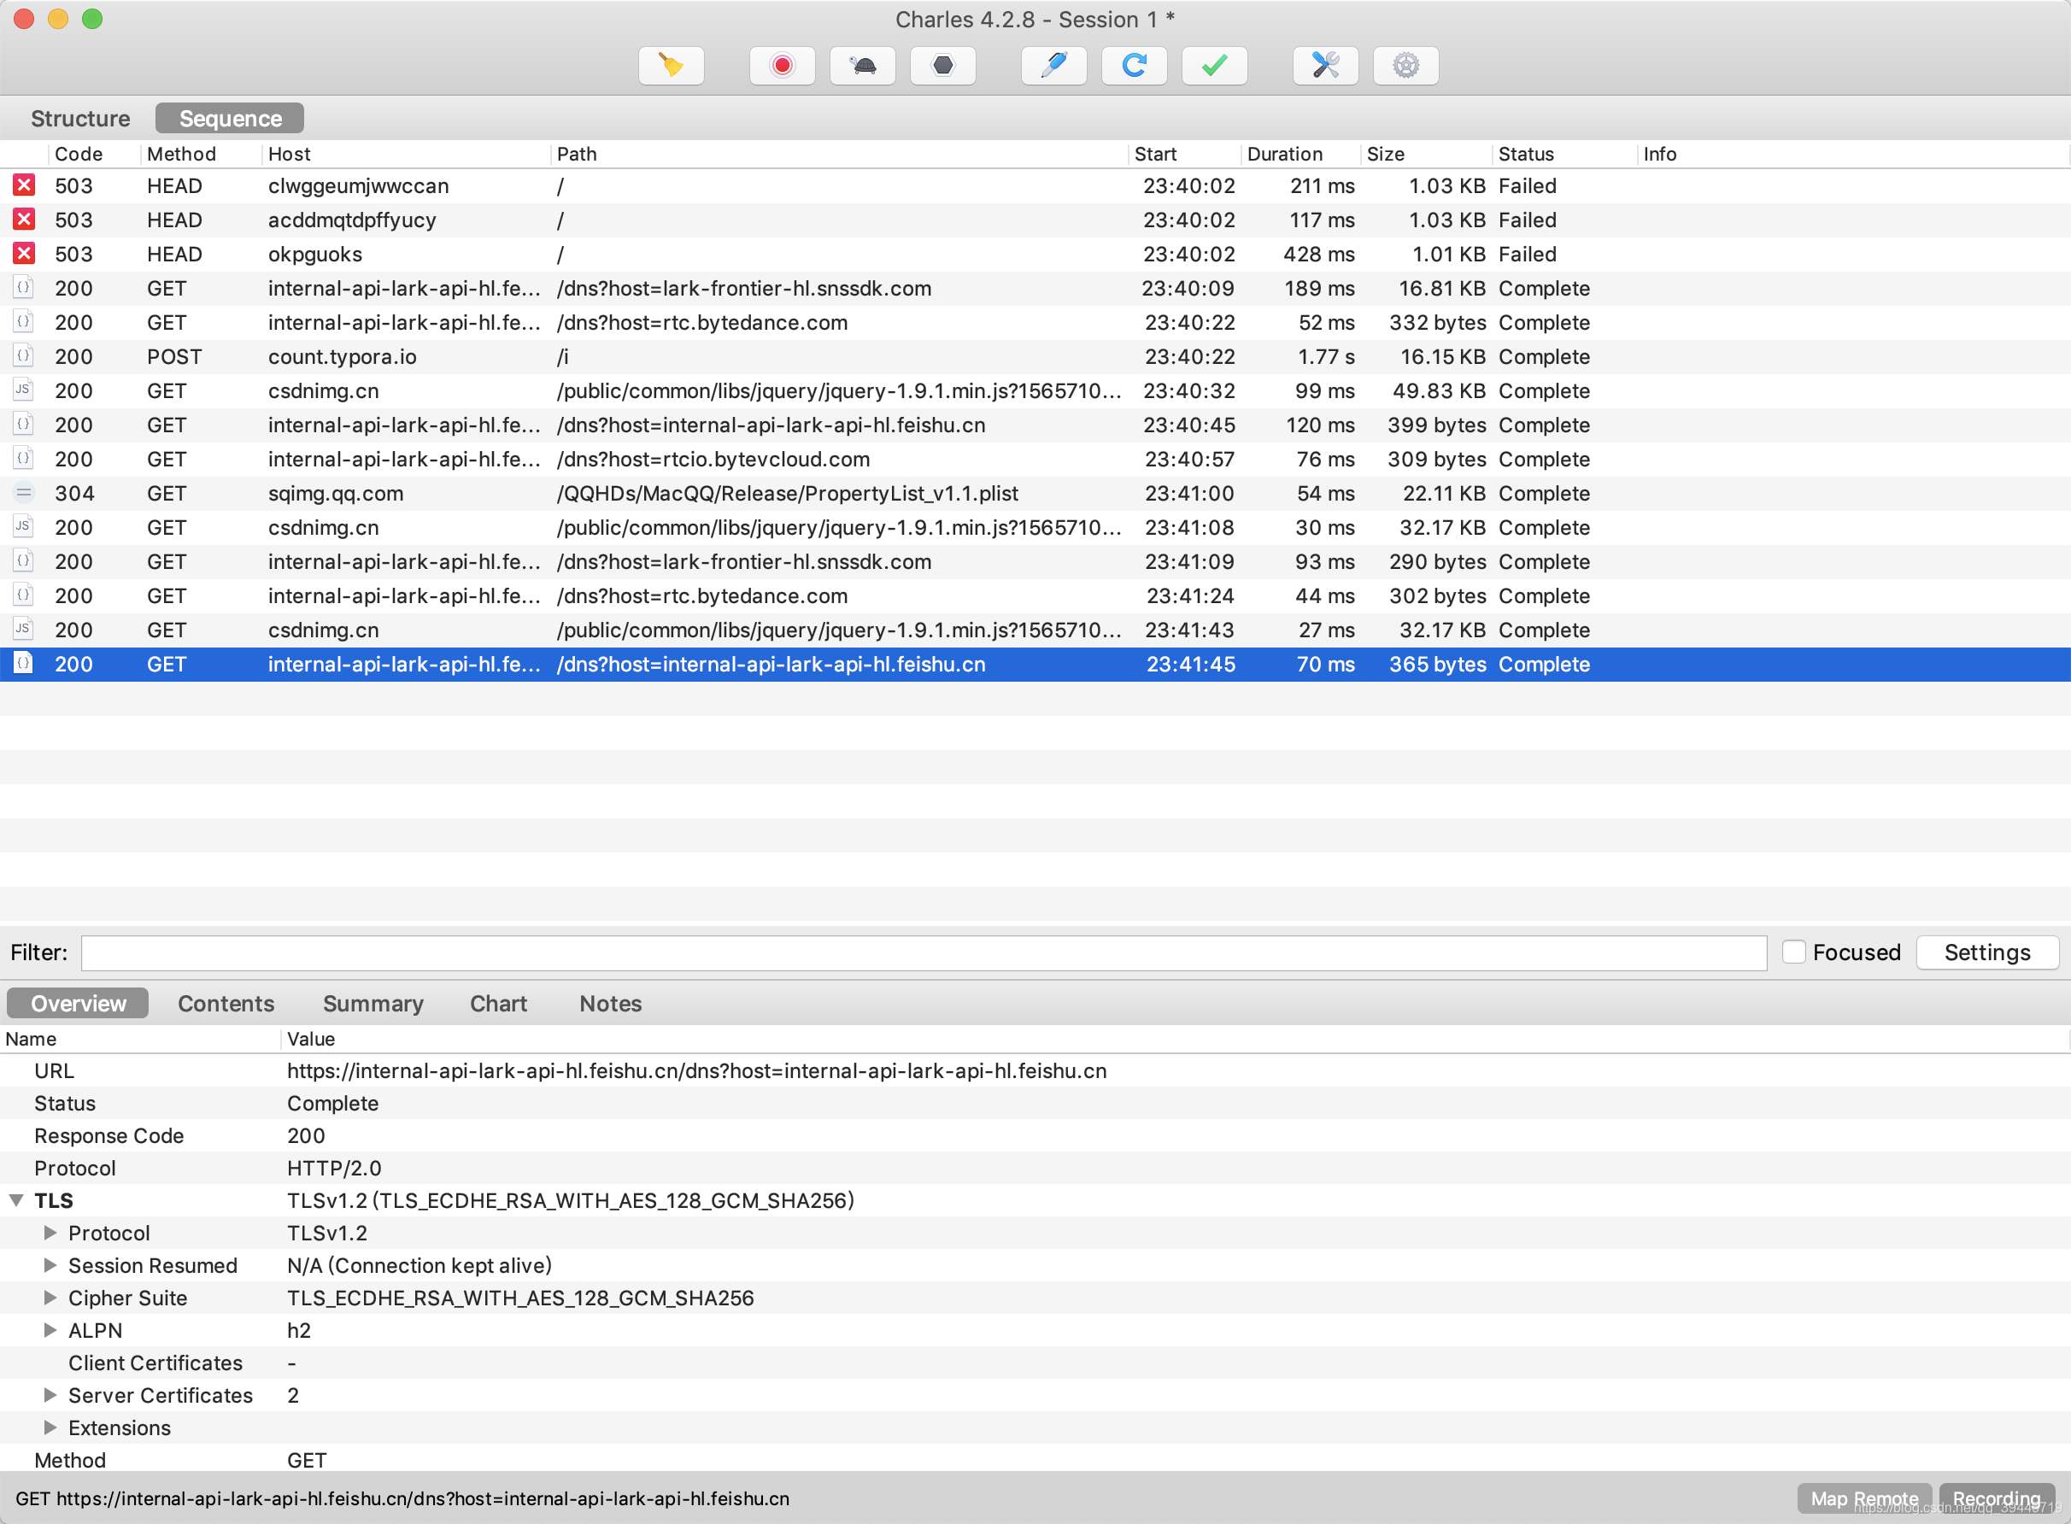The width and height of the screenshot is (2071, 1524).
Task: Click JSON icon of the highlighted 23:41:45 row
Action: pyautogui.click(x=23, y=663)
